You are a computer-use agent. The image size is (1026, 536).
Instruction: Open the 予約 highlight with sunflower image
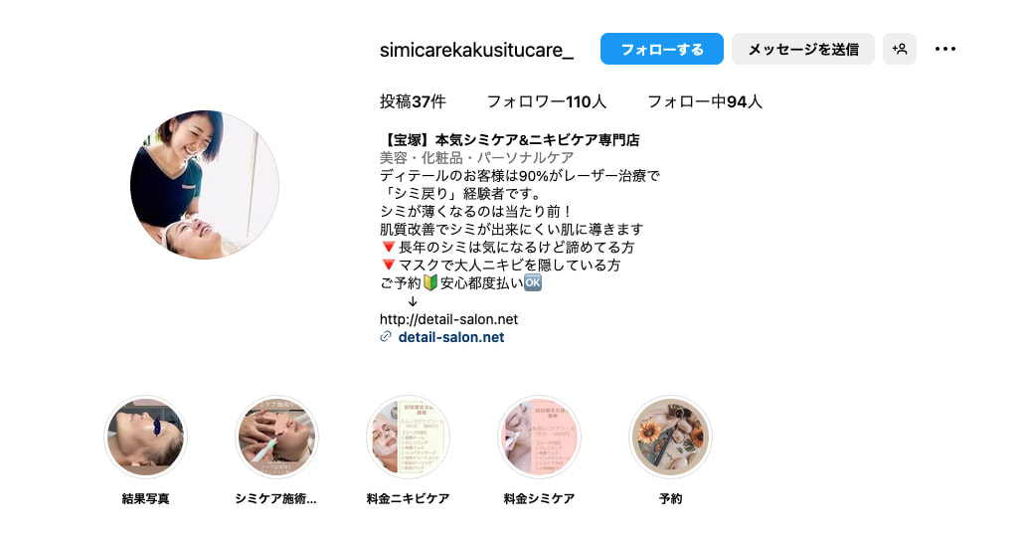(670, 437)
